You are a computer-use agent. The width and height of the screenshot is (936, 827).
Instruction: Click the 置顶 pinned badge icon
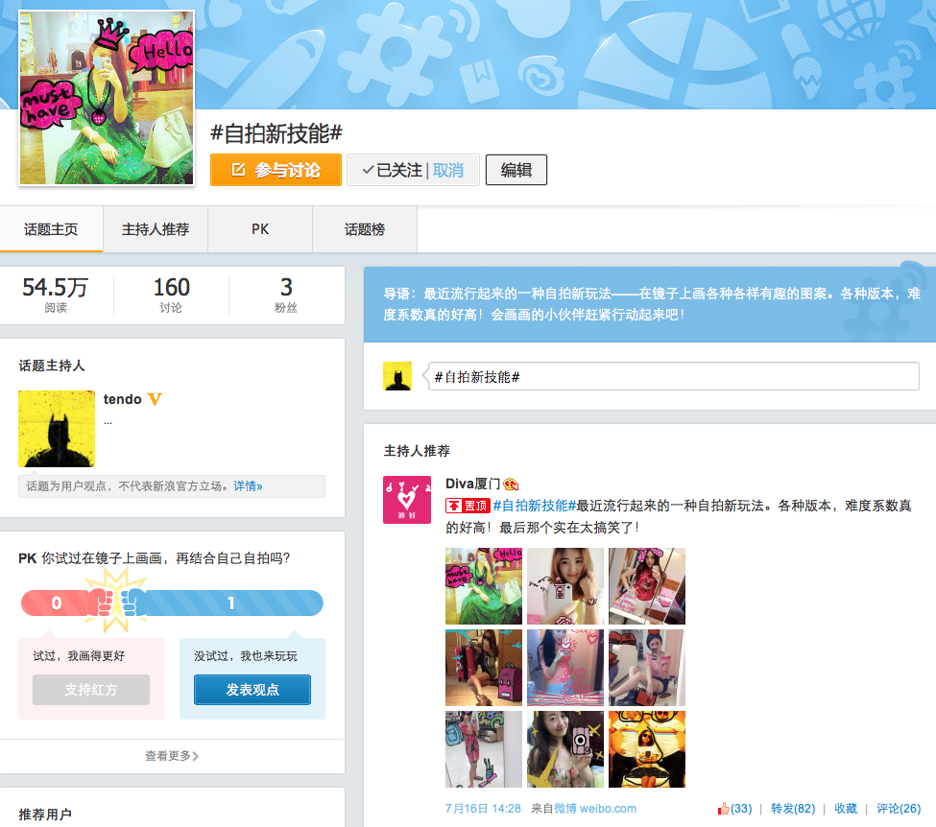[x=468, y=506]
